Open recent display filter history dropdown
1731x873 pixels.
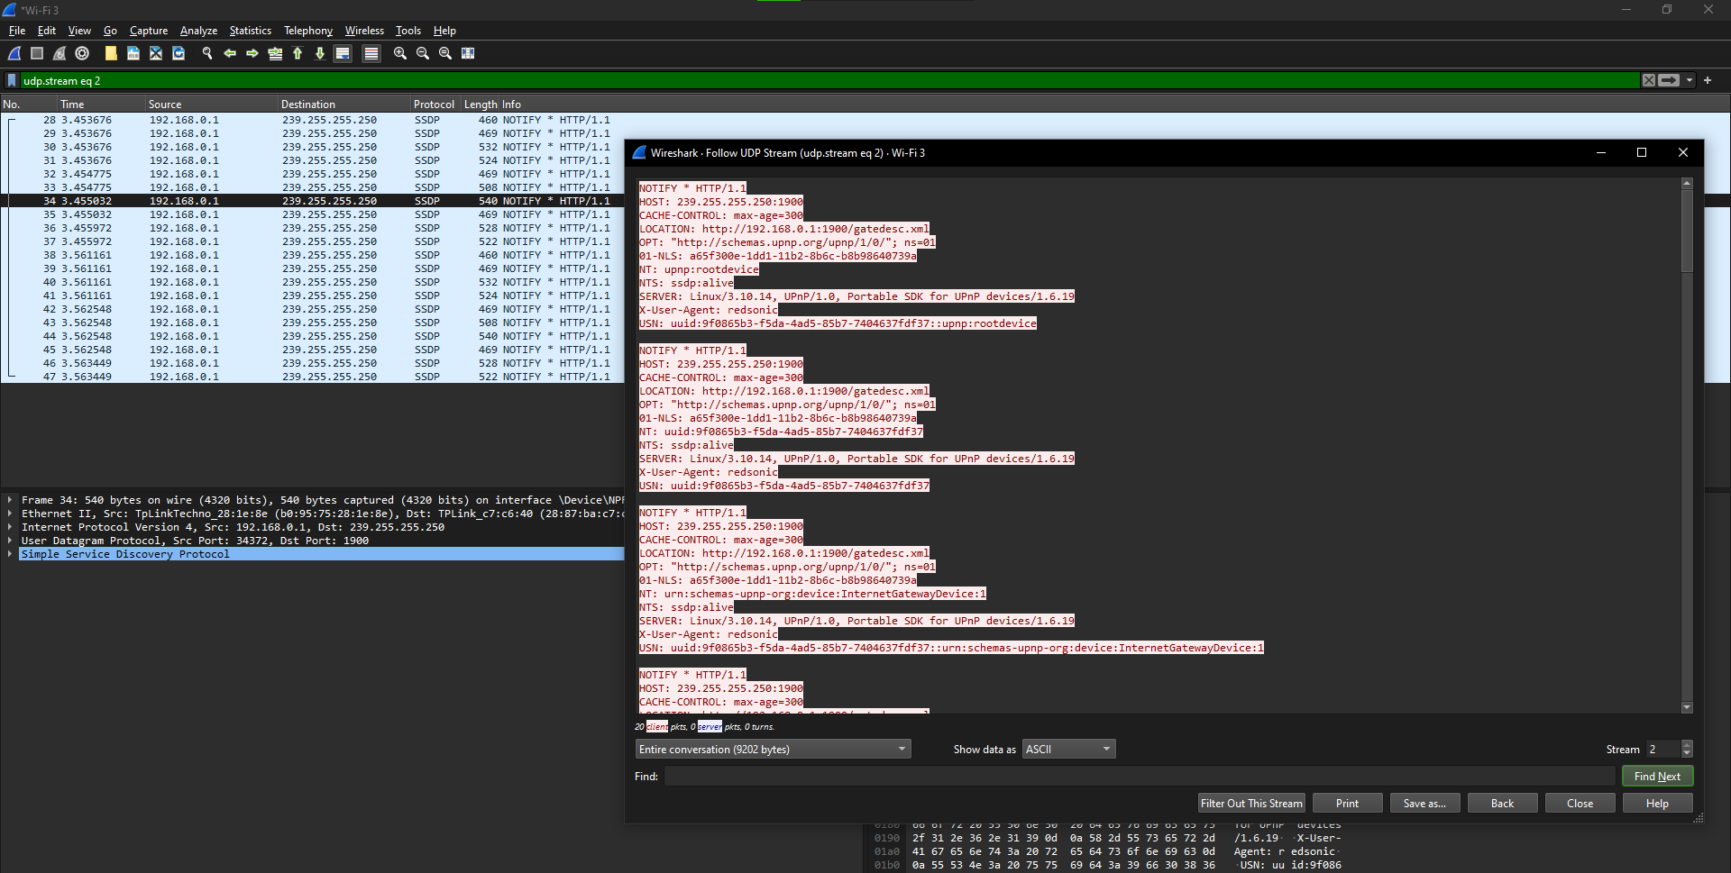click(1690, 80)
